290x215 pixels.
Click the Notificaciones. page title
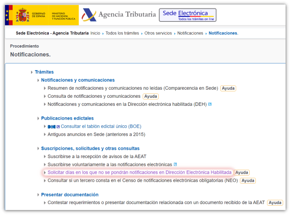click(30, 55)
